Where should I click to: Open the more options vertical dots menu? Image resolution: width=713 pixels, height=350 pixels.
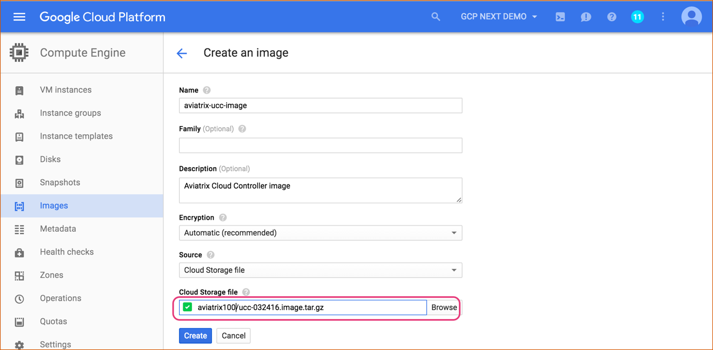[x=663, y=17]
